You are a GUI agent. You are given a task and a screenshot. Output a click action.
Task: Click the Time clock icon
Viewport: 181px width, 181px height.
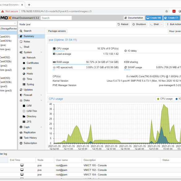[24, 79]
